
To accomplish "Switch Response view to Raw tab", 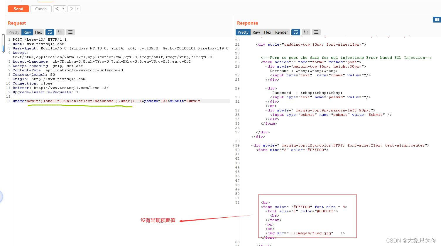I will tap(256, 32).
